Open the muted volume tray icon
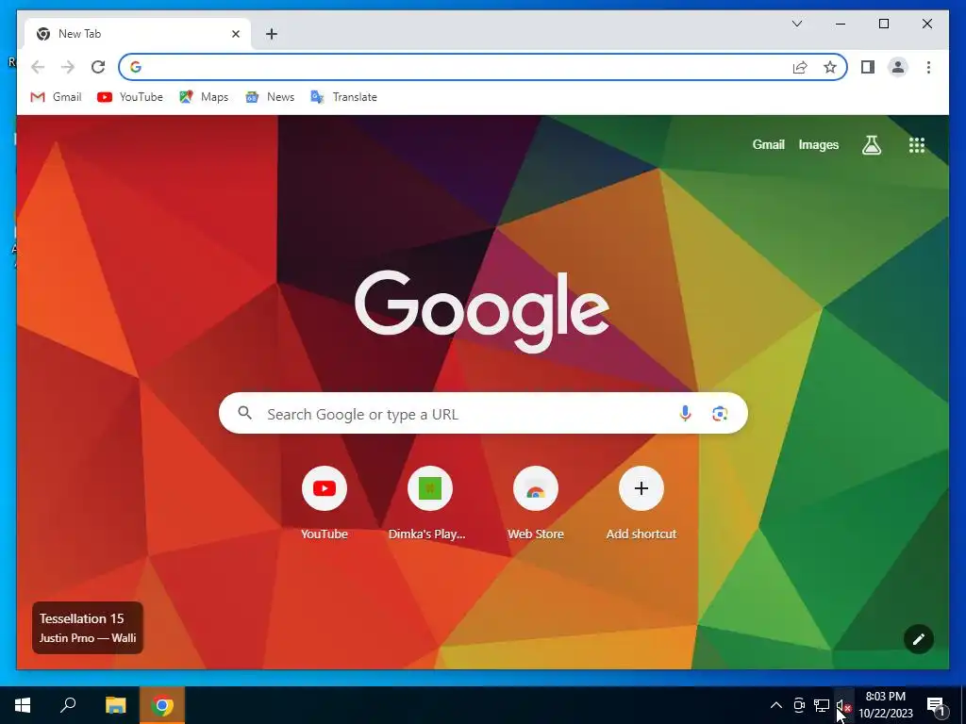 click(x=844, y=705)
